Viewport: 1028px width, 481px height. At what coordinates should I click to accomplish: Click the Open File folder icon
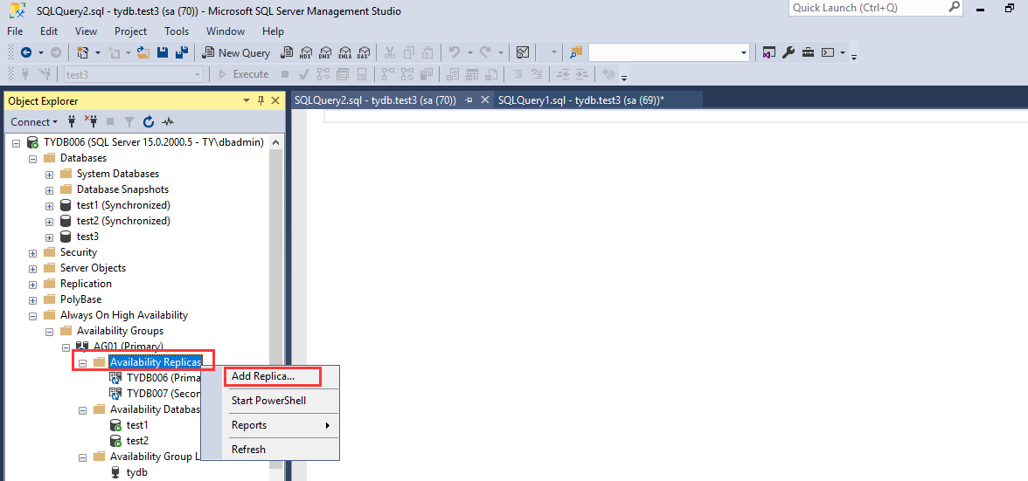coord(143,52)
